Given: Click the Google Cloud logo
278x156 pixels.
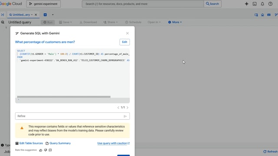Looking at the screenshot, I should [x=11, y=4].
